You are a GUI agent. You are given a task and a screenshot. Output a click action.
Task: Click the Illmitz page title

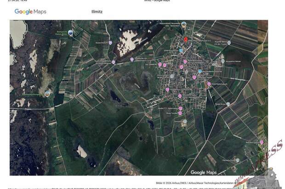[x=97, y=12]
